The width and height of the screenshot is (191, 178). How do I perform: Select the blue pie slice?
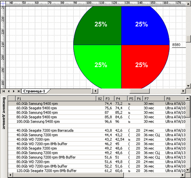(x=145, y=26)
